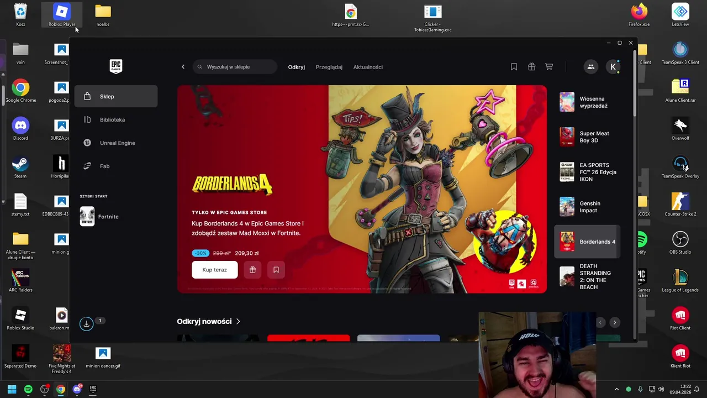Open Counter-Strike 2 desktop icon
Viewport: 707px width, 398px height.
tap(680, 205)
